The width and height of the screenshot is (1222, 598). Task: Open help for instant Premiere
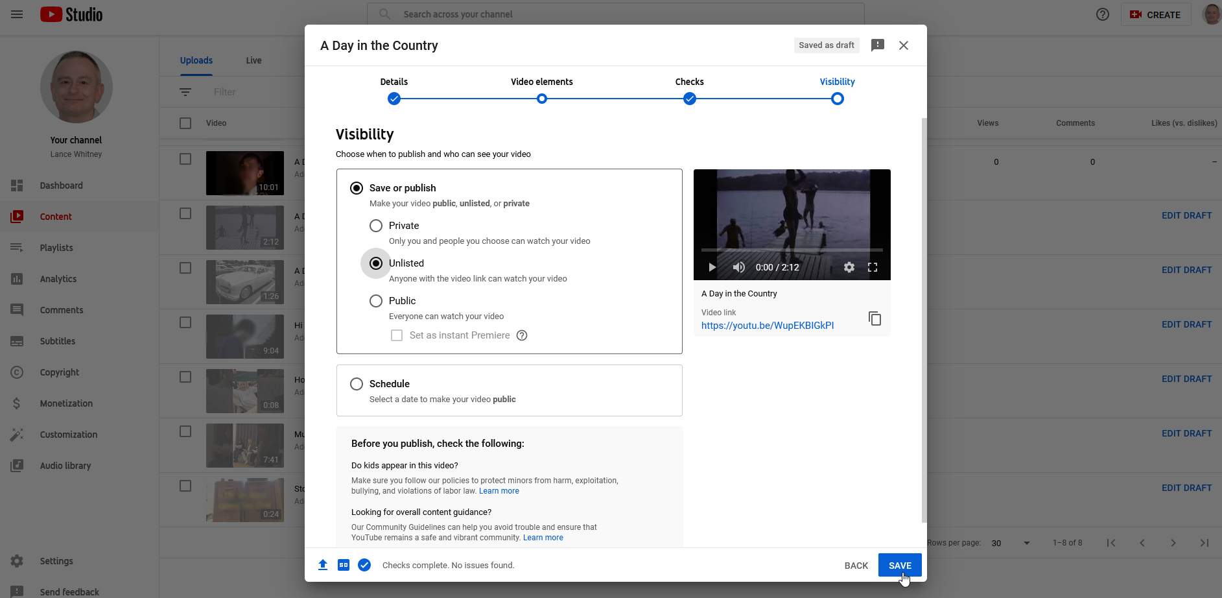click(x=522, y=335)
